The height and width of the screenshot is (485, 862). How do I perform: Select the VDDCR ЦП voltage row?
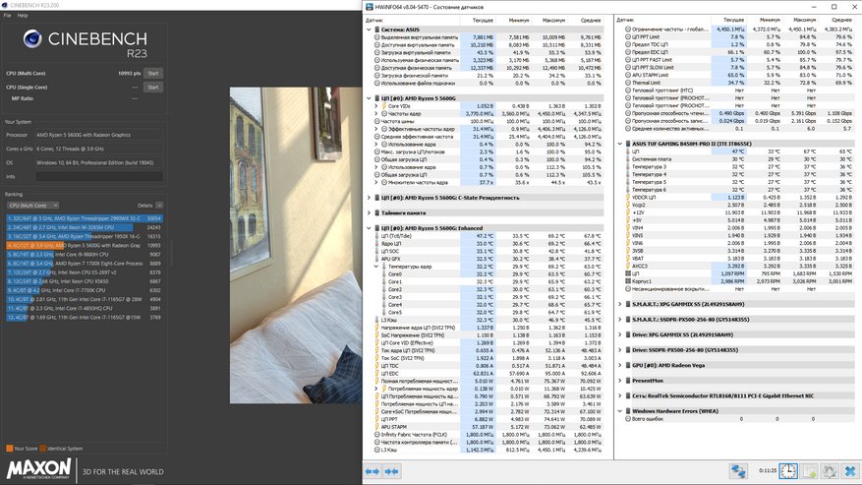coord(739,197)
